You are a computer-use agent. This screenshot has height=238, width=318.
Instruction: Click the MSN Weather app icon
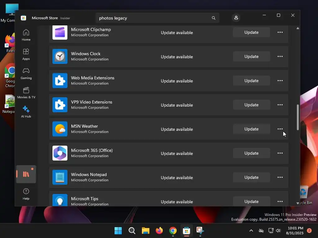(60, 129)
